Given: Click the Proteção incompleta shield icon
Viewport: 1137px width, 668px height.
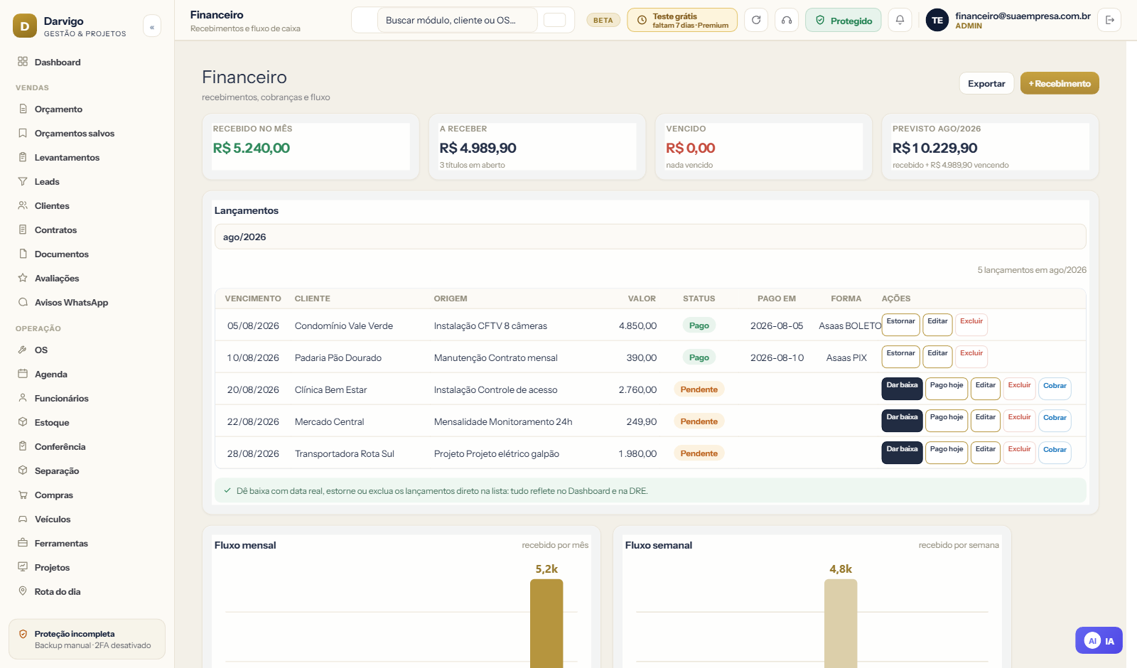Looking at the screenshot, I should pos(23,634).
